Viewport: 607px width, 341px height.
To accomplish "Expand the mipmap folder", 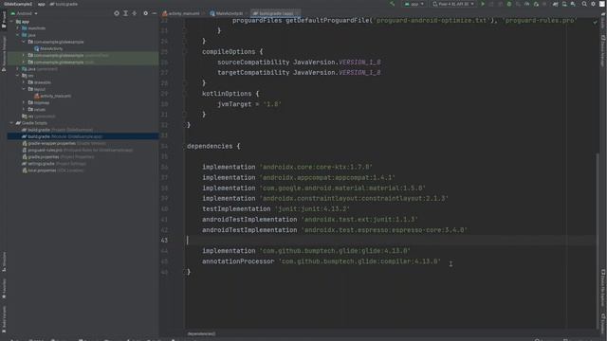I will click(x=24, y=103).
